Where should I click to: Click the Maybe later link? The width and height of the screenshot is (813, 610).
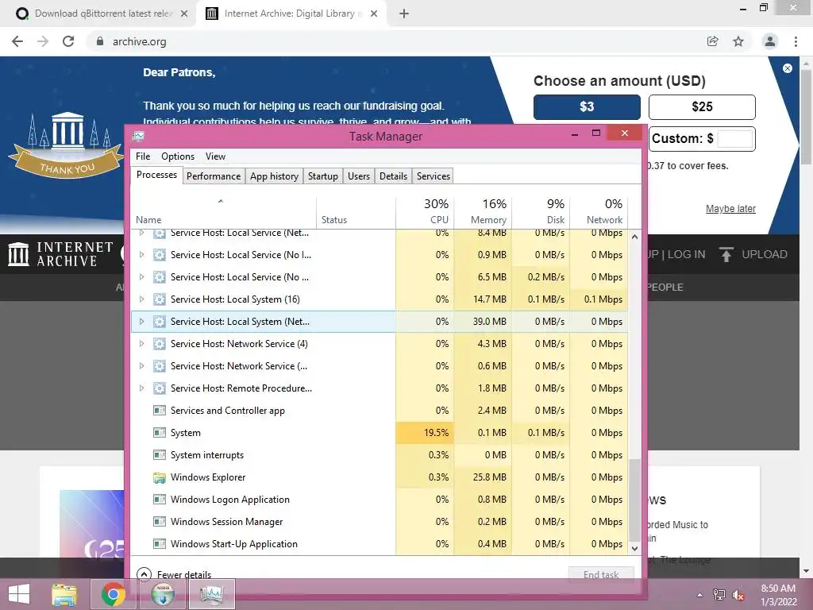[x=730, y=209]
